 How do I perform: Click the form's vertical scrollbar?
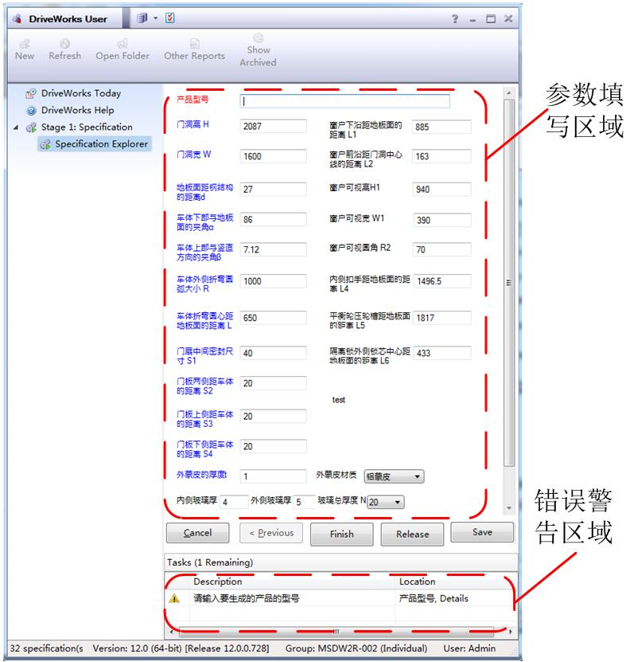(509, 283)
